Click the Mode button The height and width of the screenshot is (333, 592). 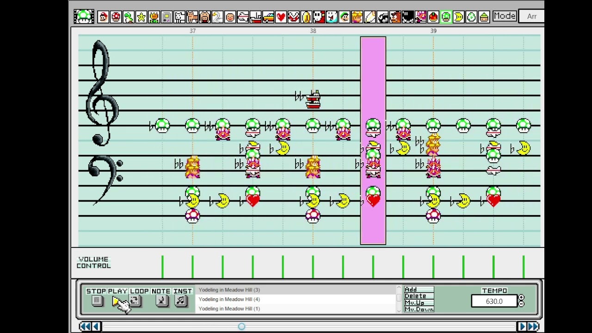504,16
